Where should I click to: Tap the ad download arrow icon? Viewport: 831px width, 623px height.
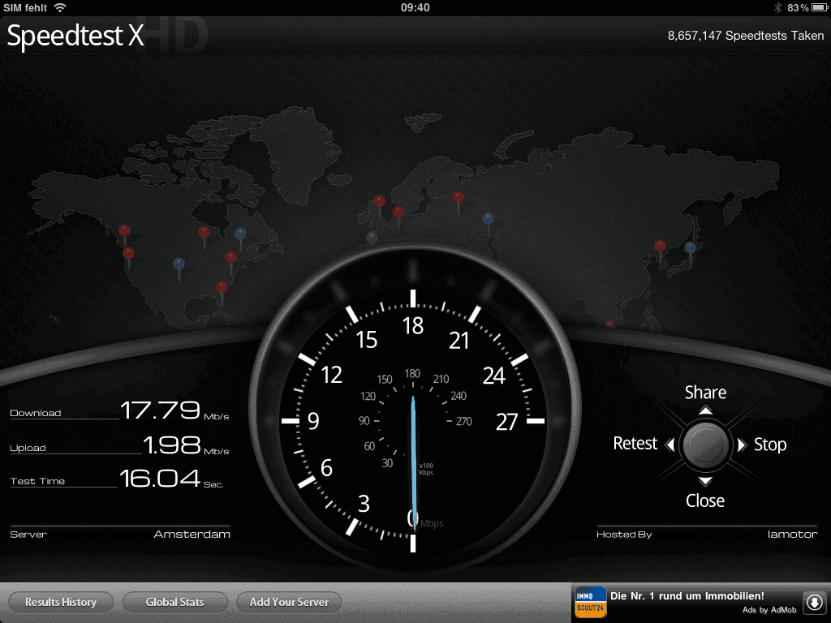[815, 603]
